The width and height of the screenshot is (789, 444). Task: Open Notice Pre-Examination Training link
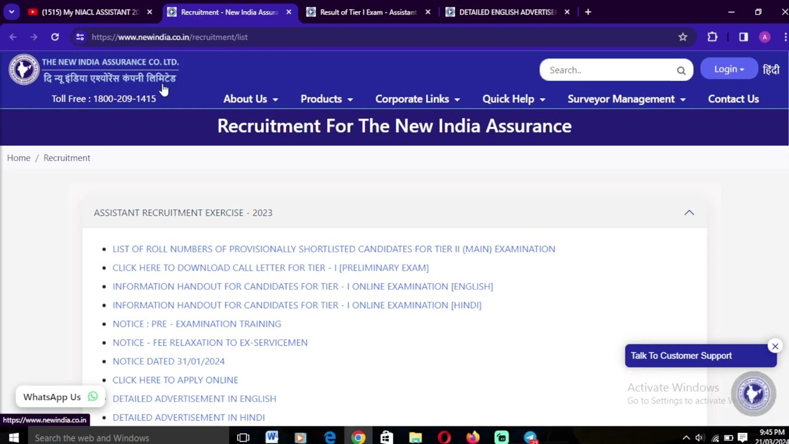pos(197,324)
